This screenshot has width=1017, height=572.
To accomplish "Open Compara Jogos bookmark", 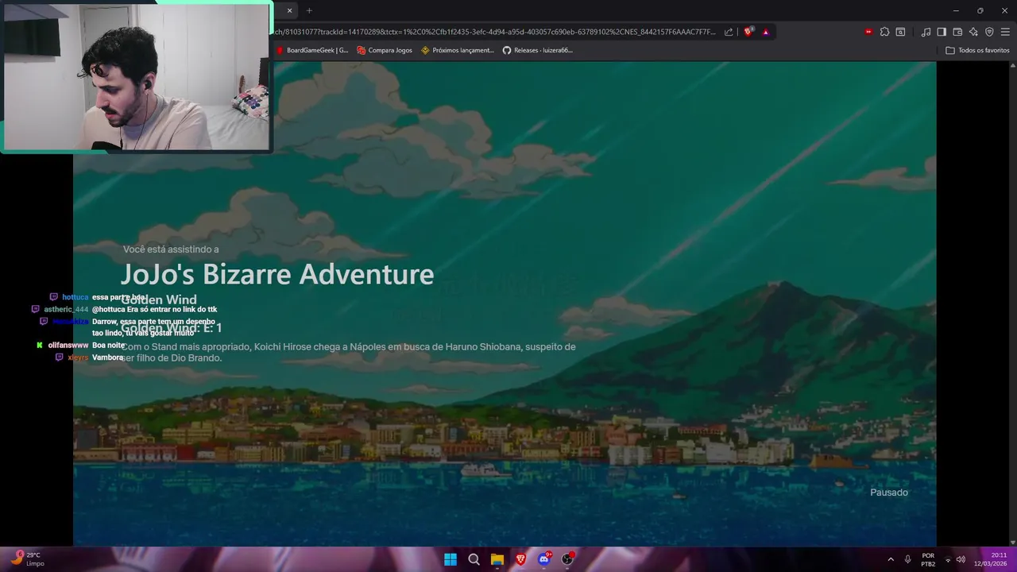I will (385, 50).
